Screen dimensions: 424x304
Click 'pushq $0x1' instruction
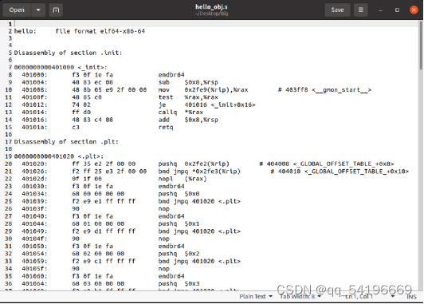179,224
